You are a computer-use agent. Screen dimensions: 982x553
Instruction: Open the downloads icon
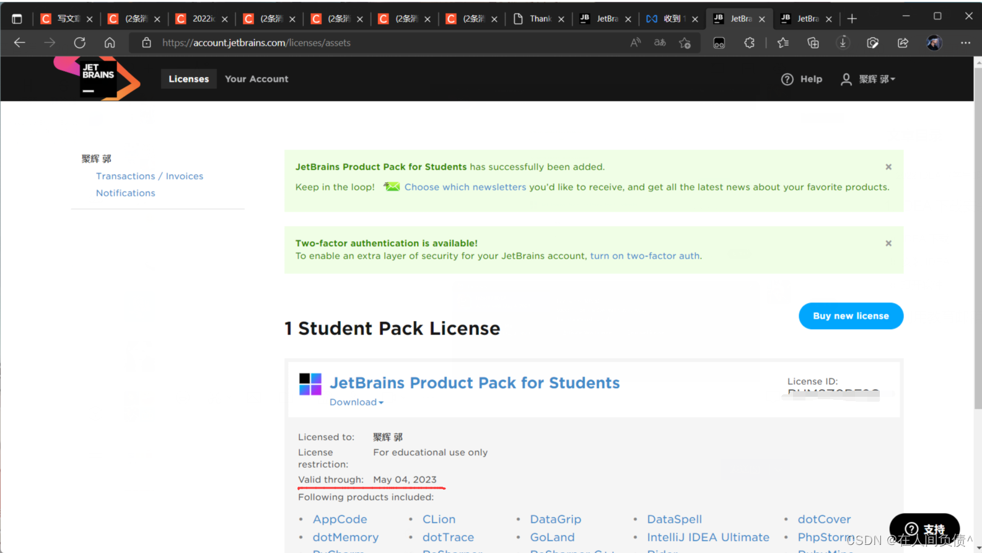coord(843,43)
